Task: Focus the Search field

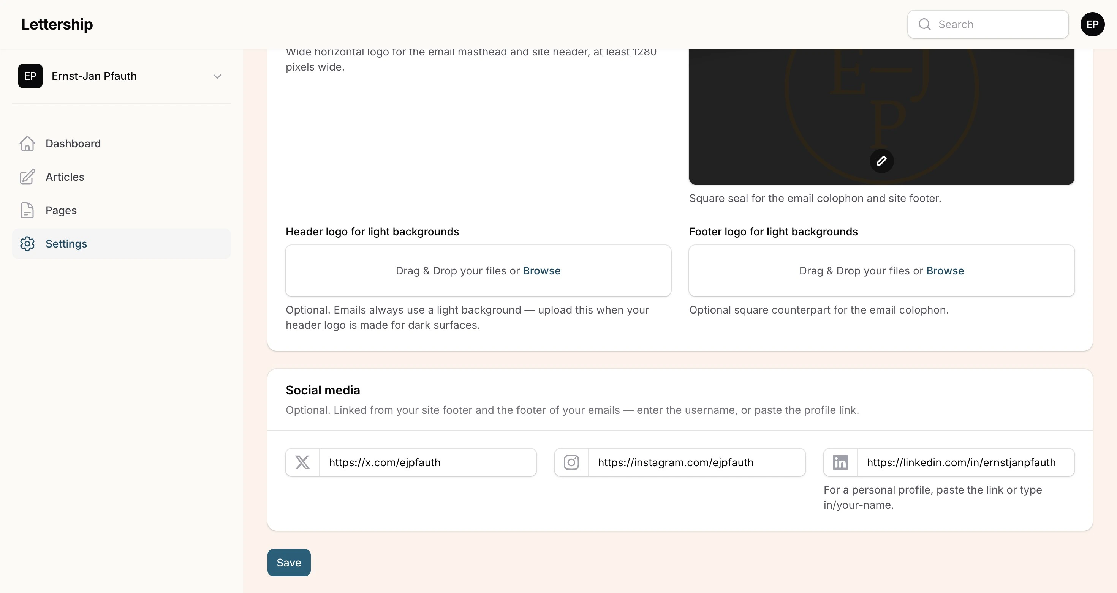Action: point(988,24)
